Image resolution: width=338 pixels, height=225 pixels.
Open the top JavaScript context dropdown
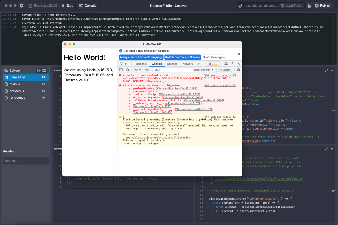pyautogui.click(x=137, y=70)
